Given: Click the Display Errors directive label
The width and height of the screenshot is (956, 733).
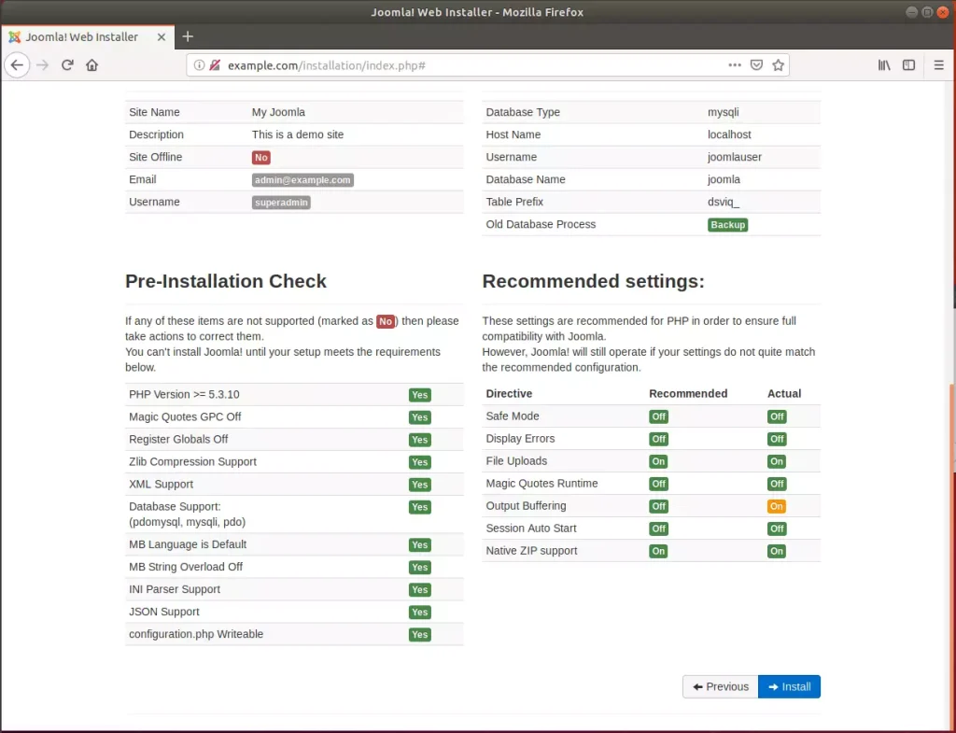Looking at the screenshot, I should [520, 439].
